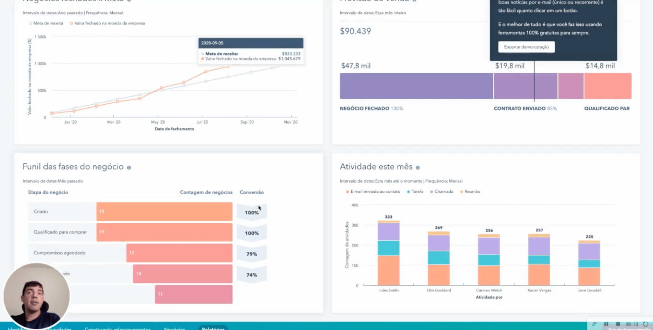Click the 74% conversion badge
Screen dimensions: 653x330
pyautogui.click(x=252, y=275)
